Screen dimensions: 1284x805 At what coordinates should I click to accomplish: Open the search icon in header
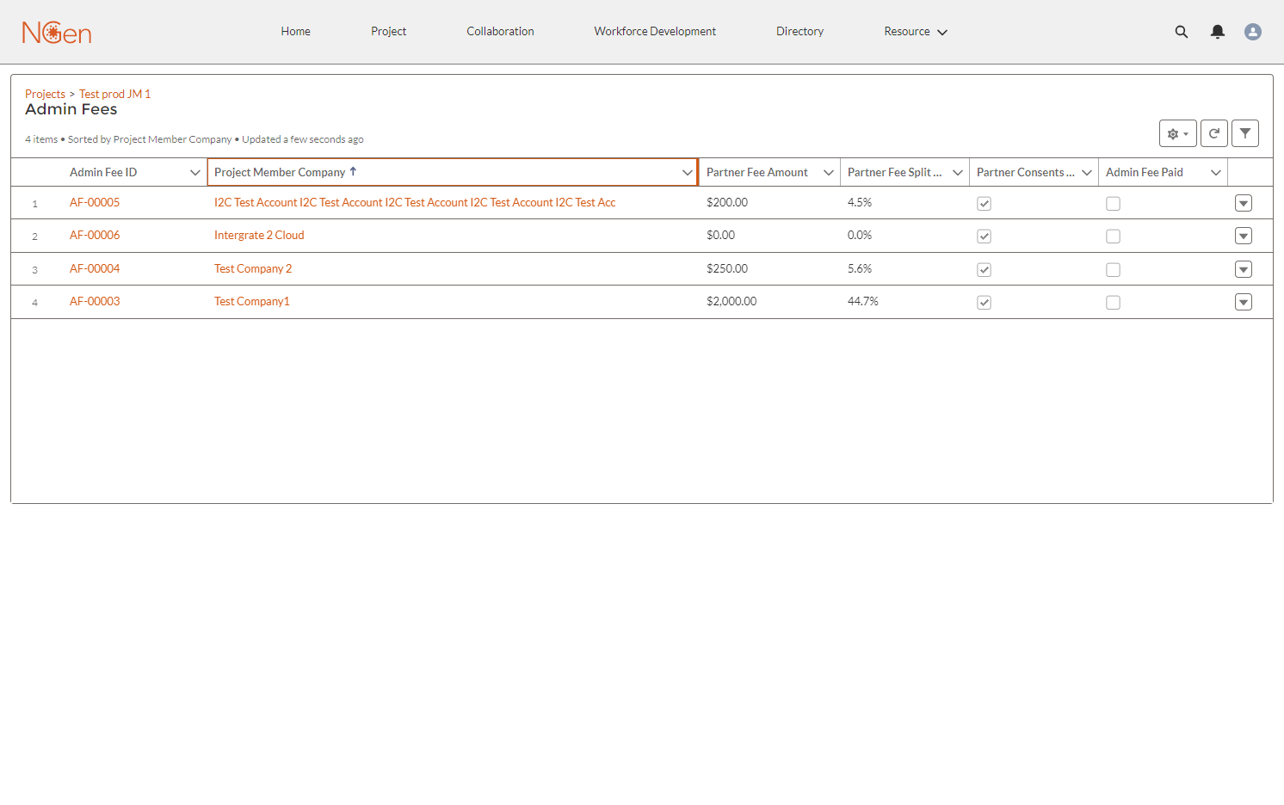click(1182, 32)
